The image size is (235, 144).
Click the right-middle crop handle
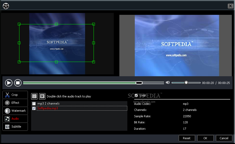[94, 43]
